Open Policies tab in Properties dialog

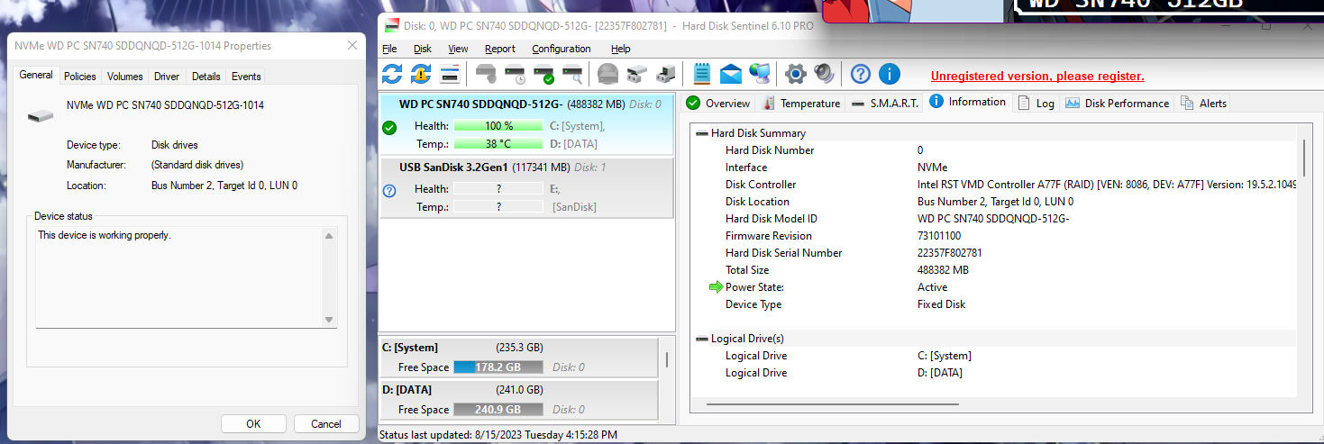tap(80, 77)
